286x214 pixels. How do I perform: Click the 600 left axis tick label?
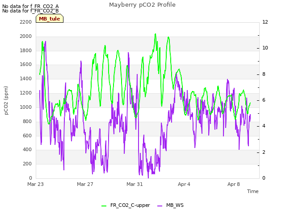tap(27, 136)
